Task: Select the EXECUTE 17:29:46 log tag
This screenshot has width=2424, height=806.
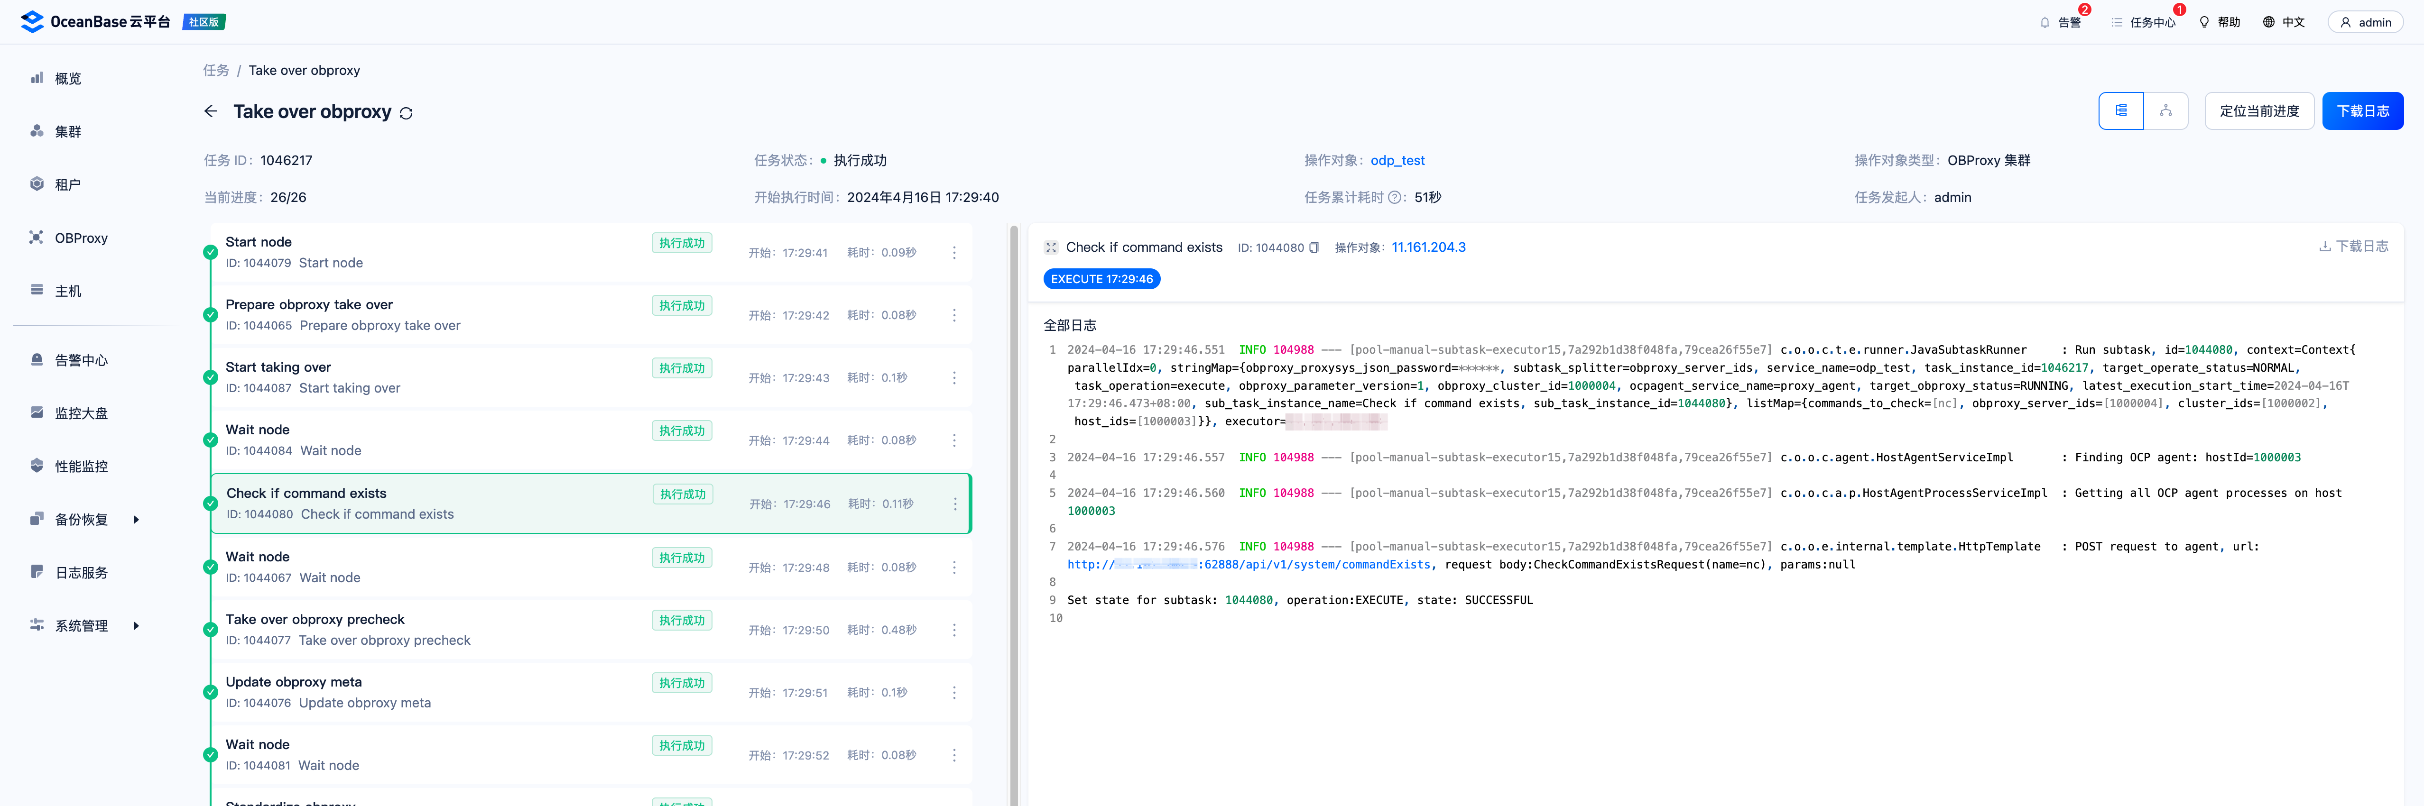Action: pyautogui.click(x=1101, y=279)
